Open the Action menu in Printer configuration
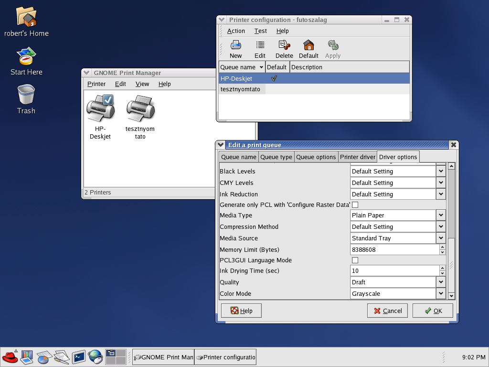Viewport: 489px width, 367px height. click(x=236, y=31)
